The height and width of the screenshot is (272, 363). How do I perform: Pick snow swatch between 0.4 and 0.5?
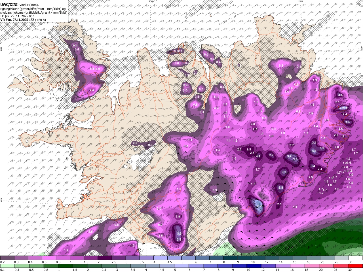(35, 258)
